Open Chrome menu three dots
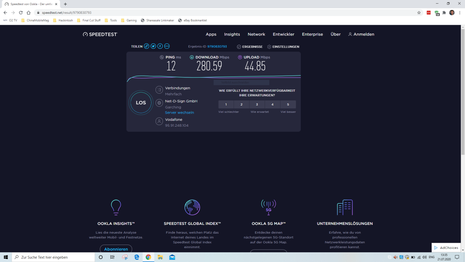Image resolution: width=465 pixels, height=262 pixels. tap(460, 12)
